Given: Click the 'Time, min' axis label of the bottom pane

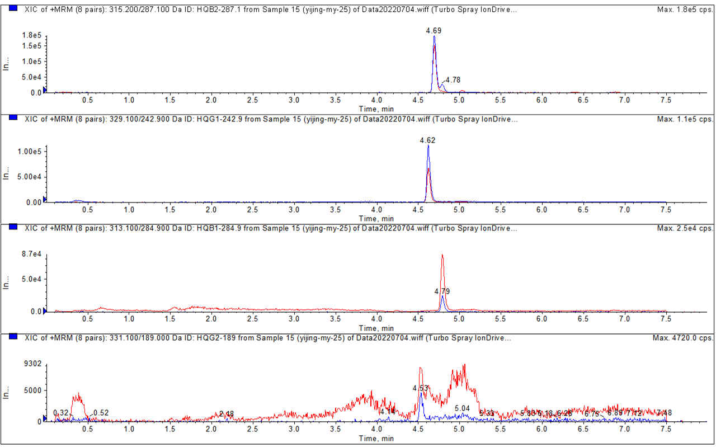Looking at the screenshot, I should (376, 439).
